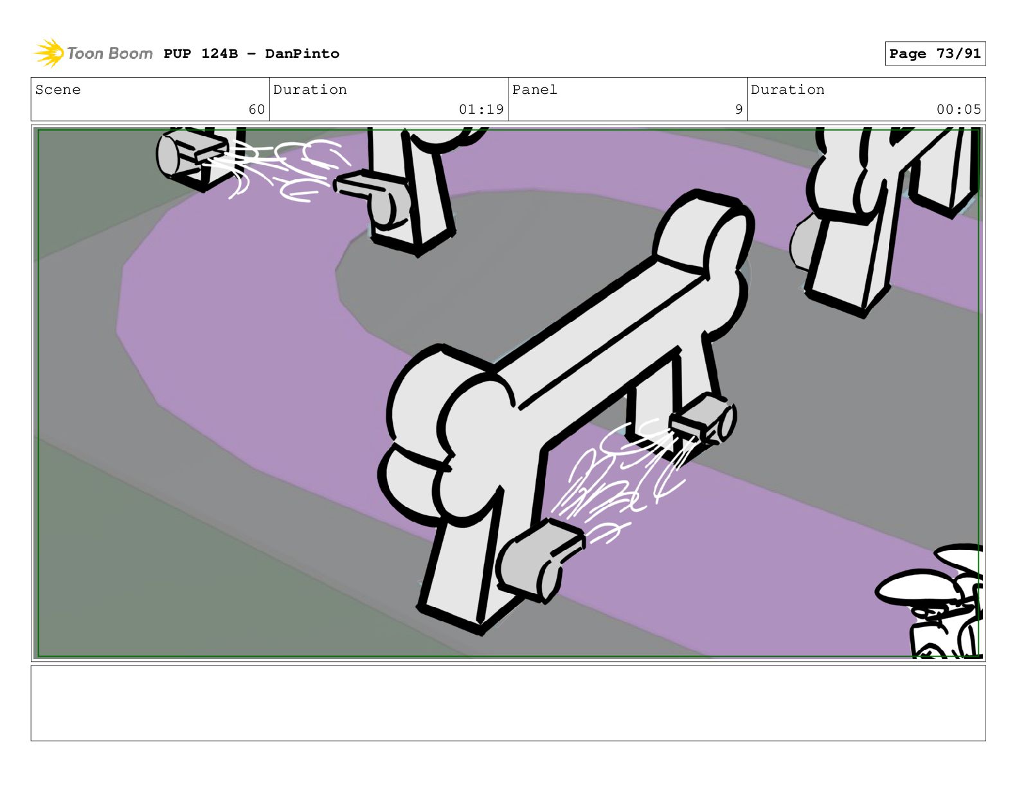The height and width of the screenshot is (787, 1017).
Task: Select the title text 'PUP 124B – DanPinto'
Action: [x=251, y=53]
